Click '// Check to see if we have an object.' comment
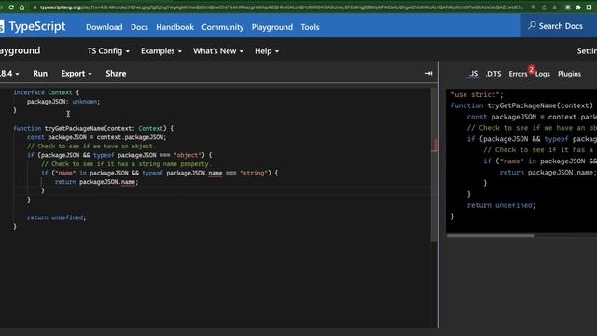 click(91, 147)
